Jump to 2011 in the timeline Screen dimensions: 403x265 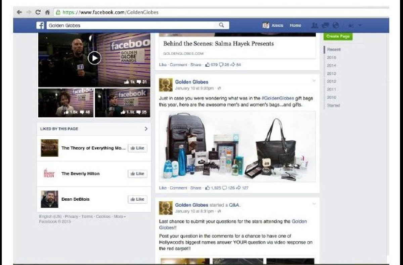[x=331, y=89]
